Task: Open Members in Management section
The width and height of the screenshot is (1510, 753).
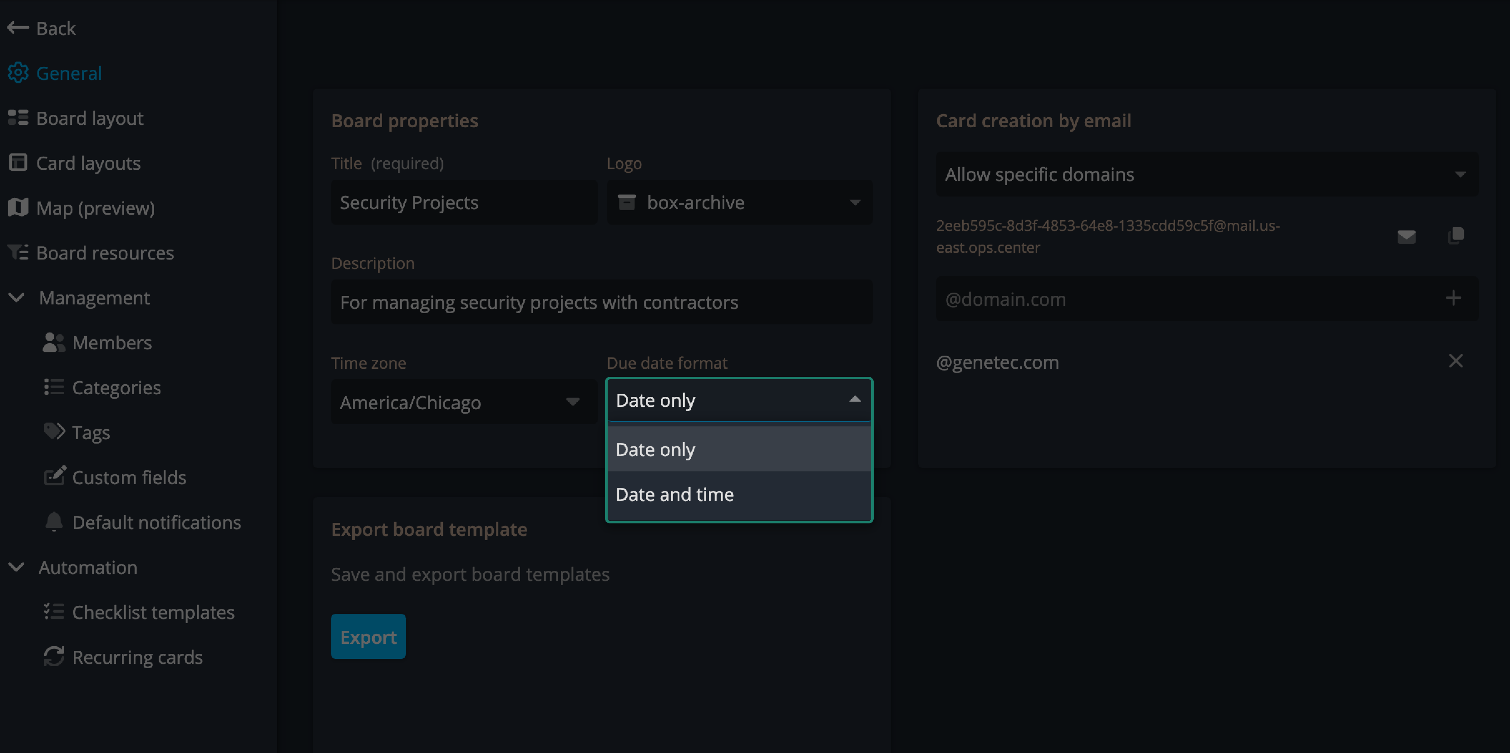Action: click(111, 342)
